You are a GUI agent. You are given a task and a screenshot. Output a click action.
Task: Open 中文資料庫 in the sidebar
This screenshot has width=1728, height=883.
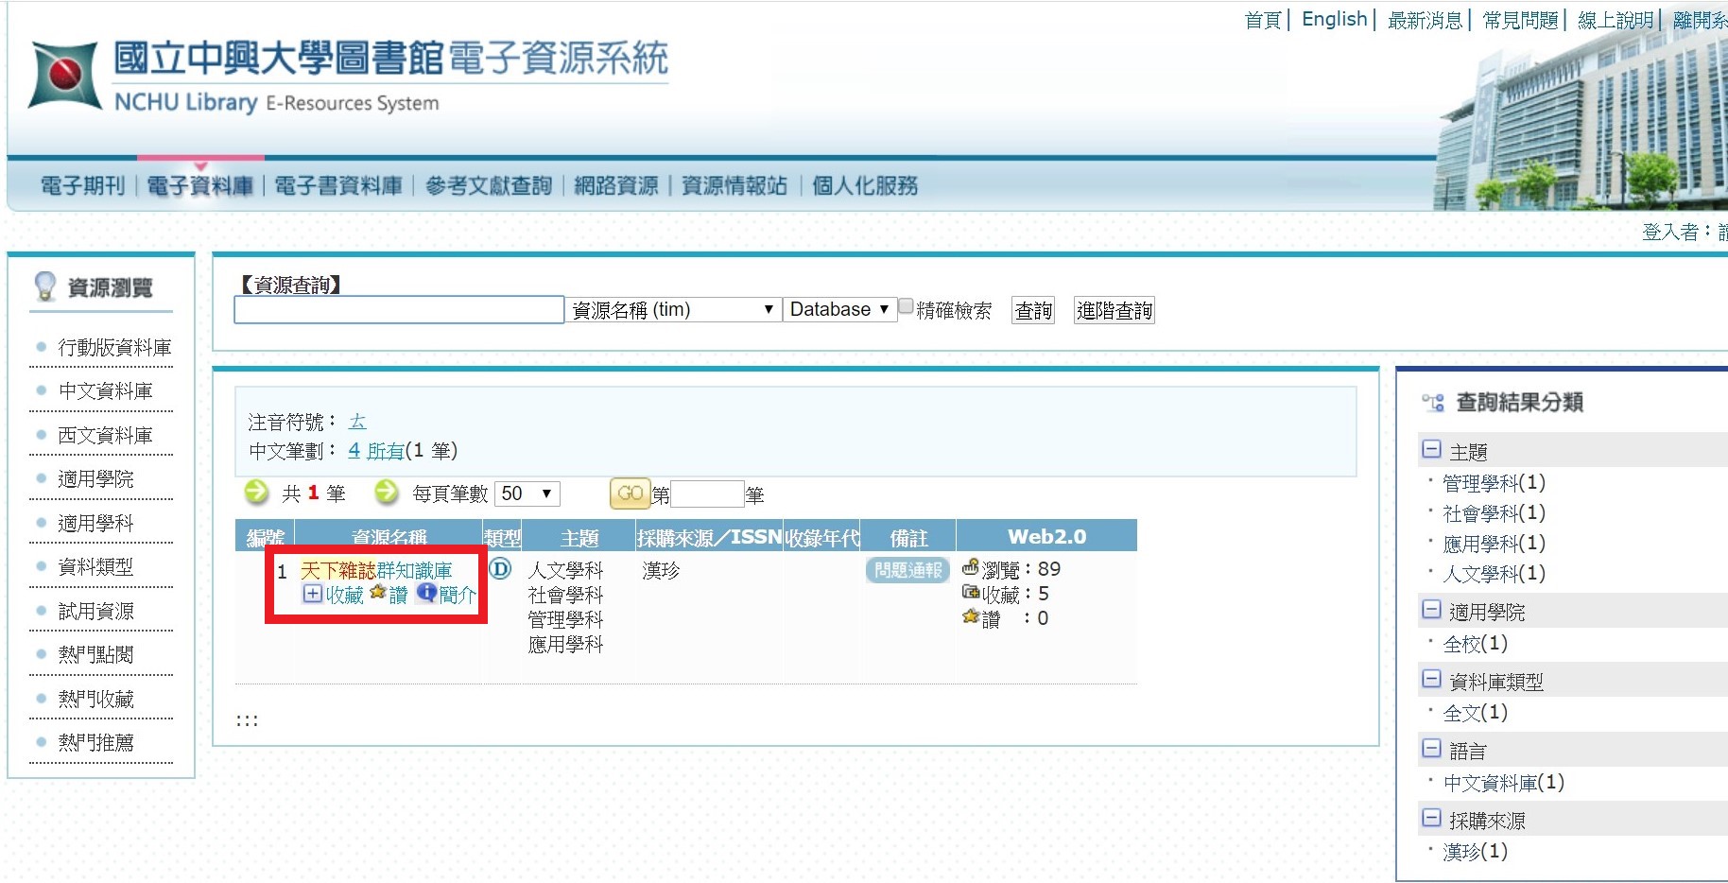[x=105, y=390]
